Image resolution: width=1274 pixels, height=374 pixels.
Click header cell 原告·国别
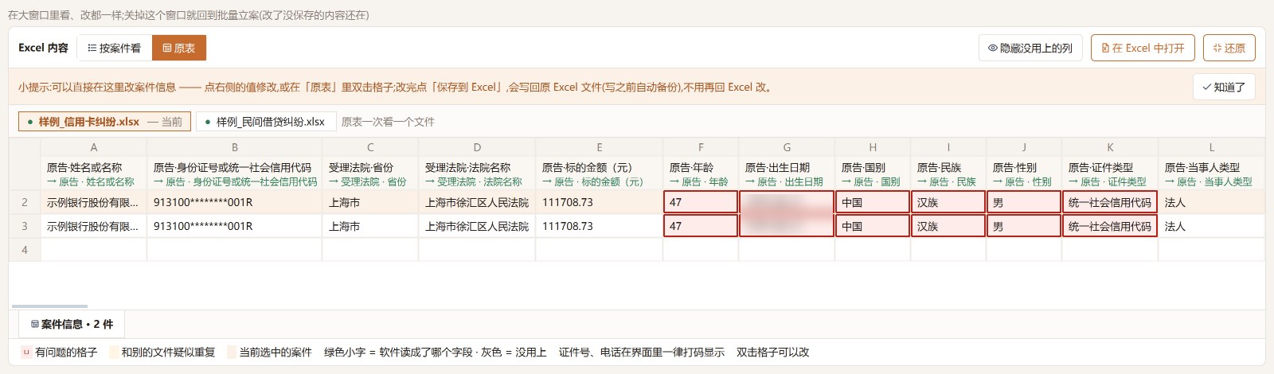[873, 174]
